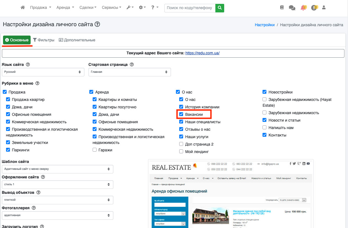Viewport: 348px width, 228px height.
Task: Open the Язык сайта dropdown
Action: [x=43, y=72]
